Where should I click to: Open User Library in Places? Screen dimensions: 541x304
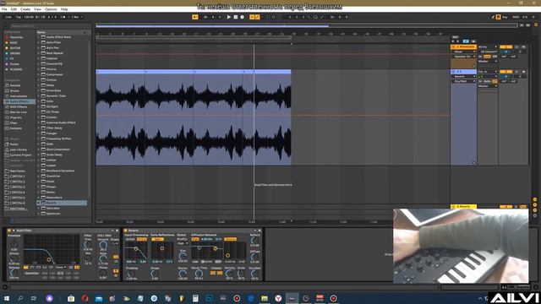click(x=18, y=149)
